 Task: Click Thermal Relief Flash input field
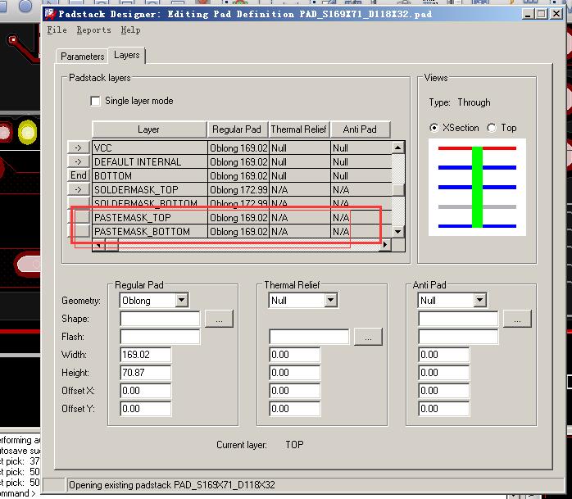tap(309, 336)
